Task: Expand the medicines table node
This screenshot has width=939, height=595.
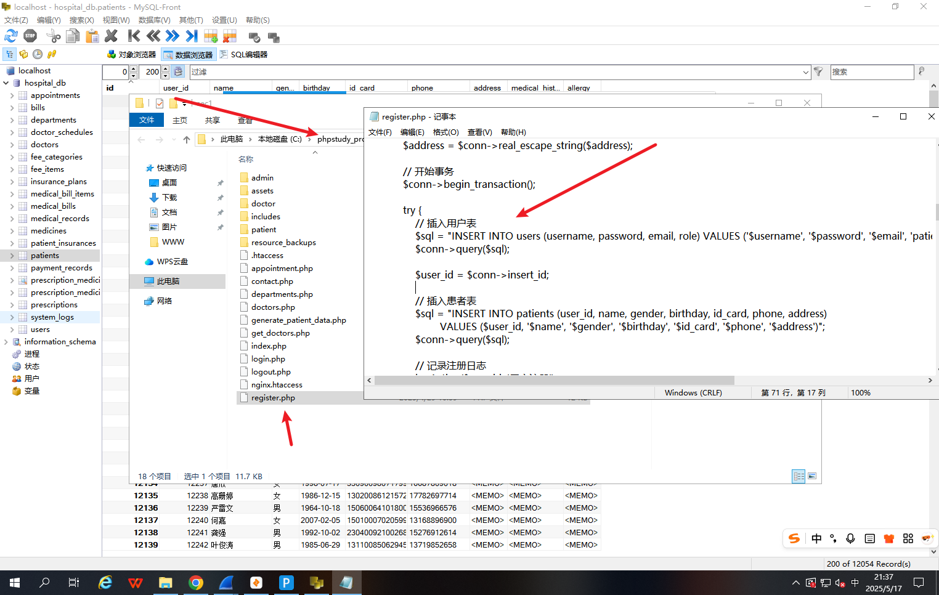Action: point(12,231)
